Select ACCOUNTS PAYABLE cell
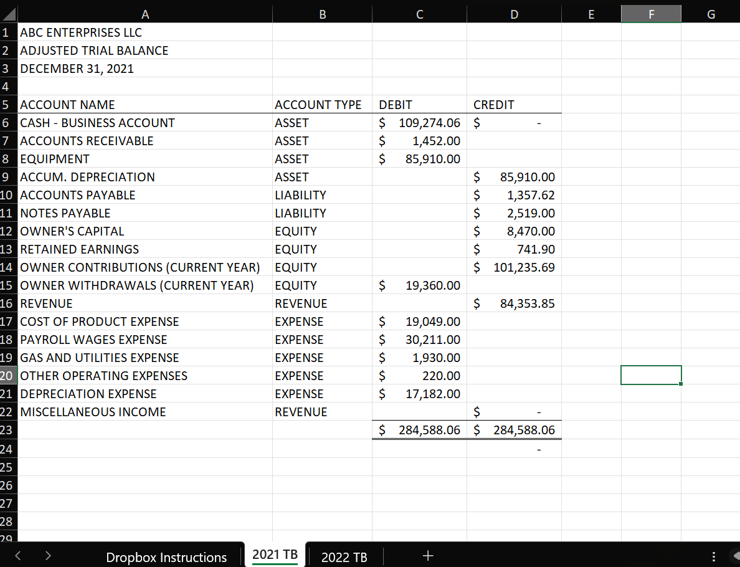The width and height of the screenshot is (740, 567). [145, 194]
